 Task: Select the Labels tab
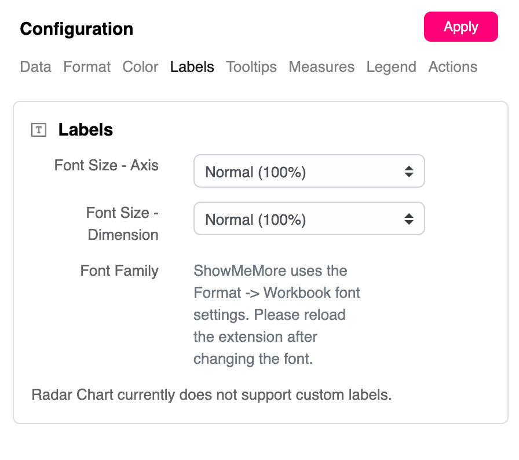coord(192,67)
